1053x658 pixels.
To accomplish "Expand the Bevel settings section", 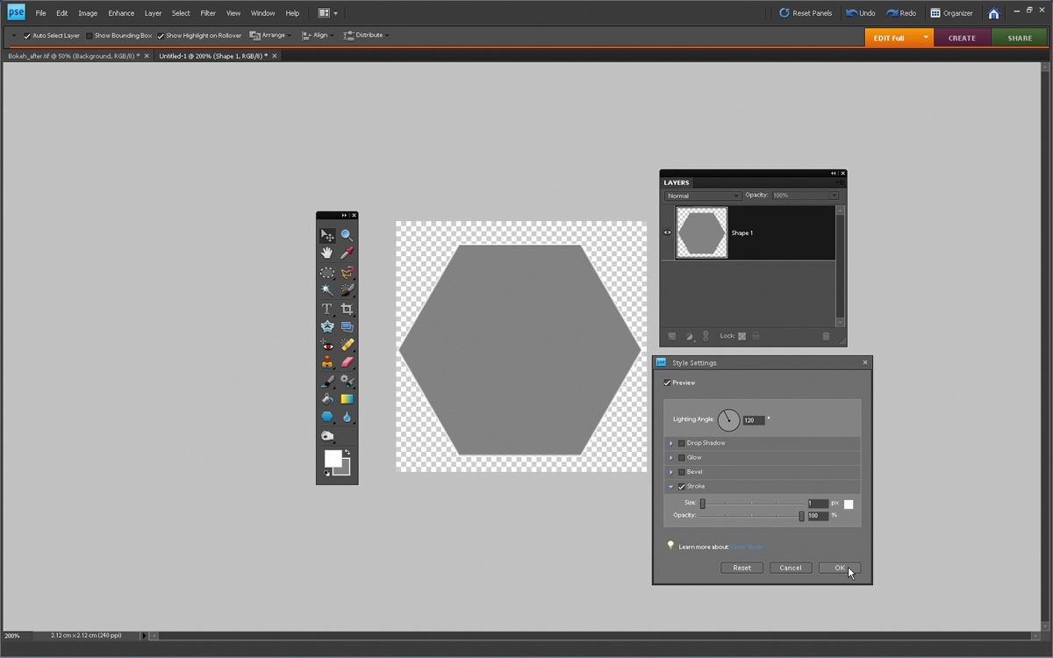I will [671, 472].
